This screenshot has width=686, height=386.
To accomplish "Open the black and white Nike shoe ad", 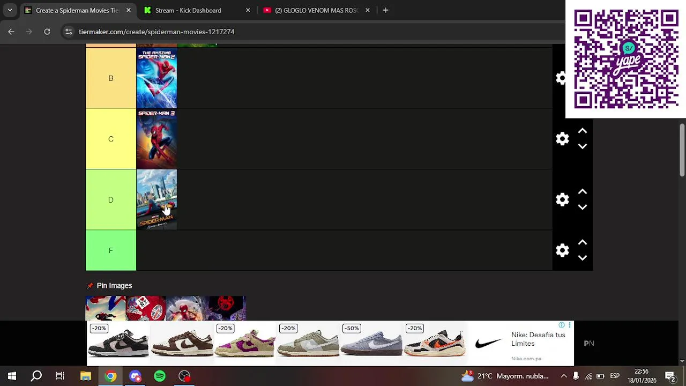I will tap(118, 343).
